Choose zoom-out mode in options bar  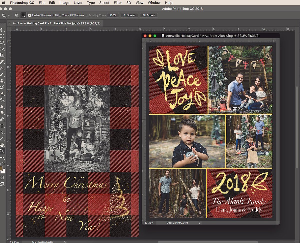coord(23,15)
